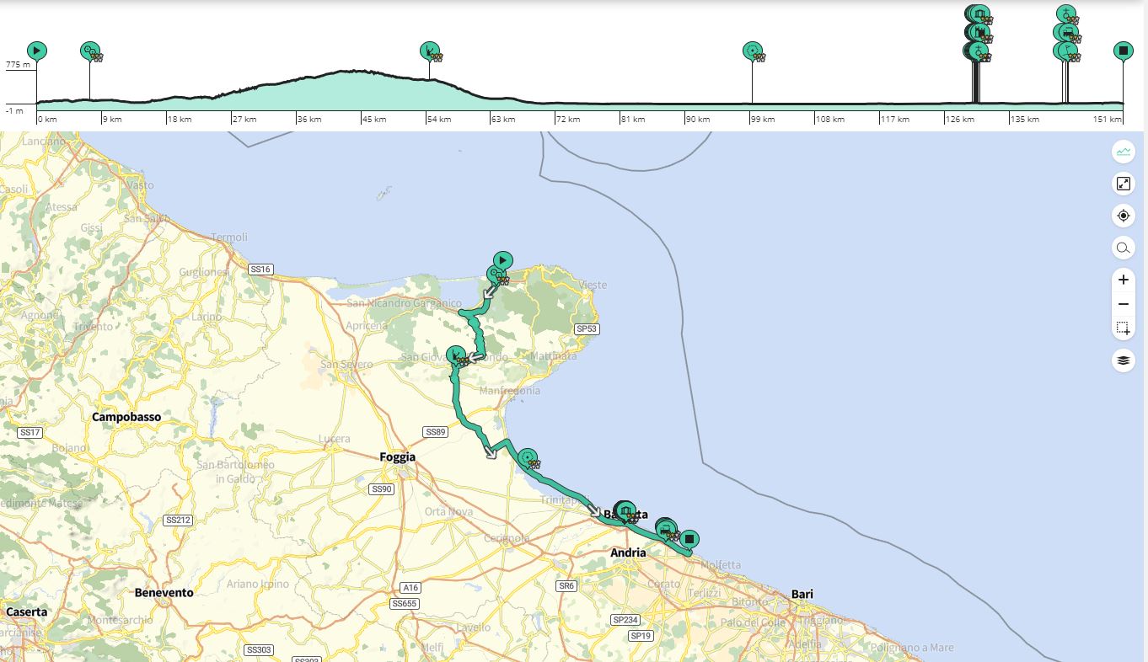1148x662 pixels.
Task: Open the waypoint marker at San Giovanni Rotondo
Action: [x=455, y=355]
